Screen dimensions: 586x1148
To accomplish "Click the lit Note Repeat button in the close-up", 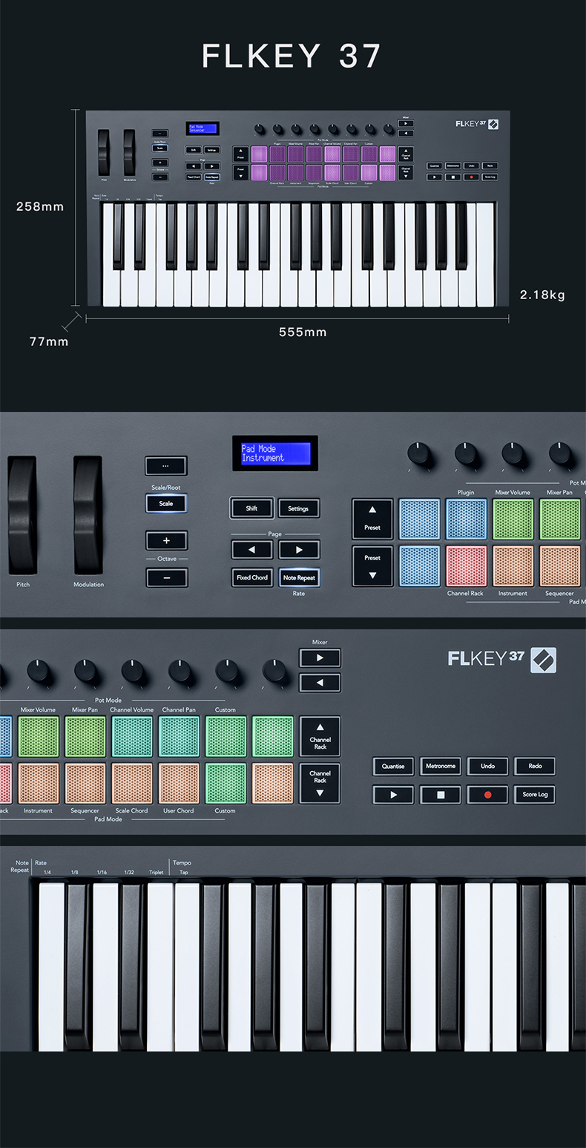I will pos(299,577).
